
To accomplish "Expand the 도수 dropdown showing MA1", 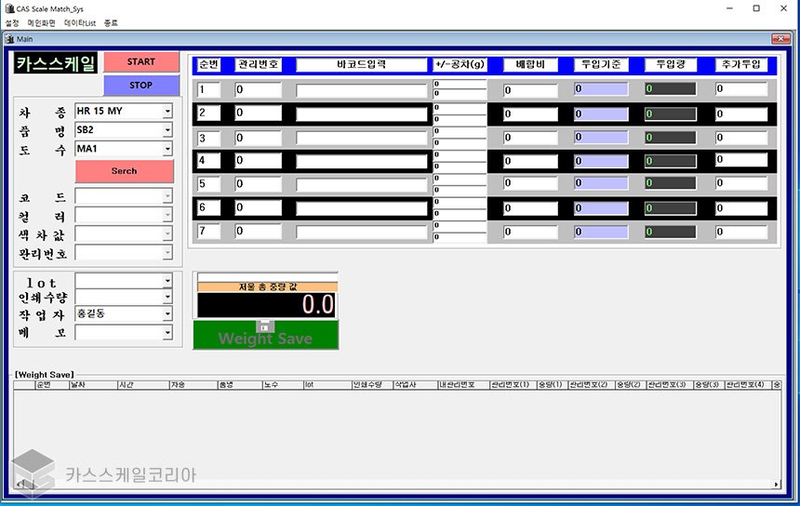I will point(167,149).
